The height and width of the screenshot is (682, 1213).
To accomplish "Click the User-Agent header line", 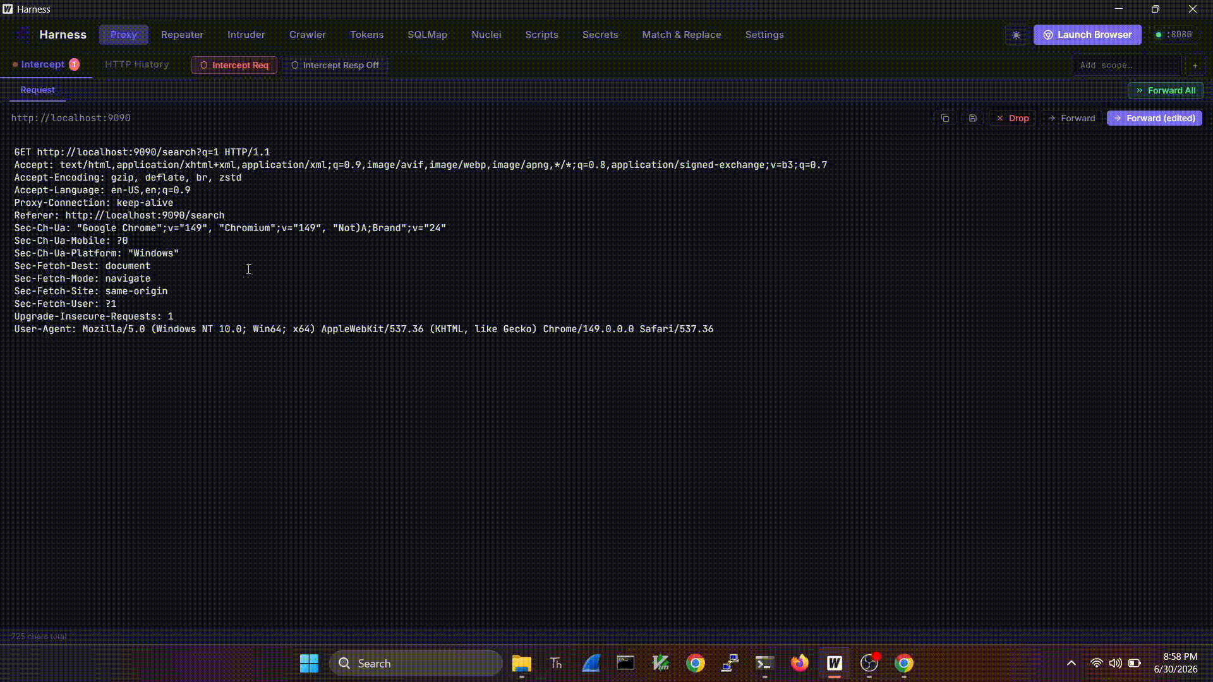I will (364, 329).
